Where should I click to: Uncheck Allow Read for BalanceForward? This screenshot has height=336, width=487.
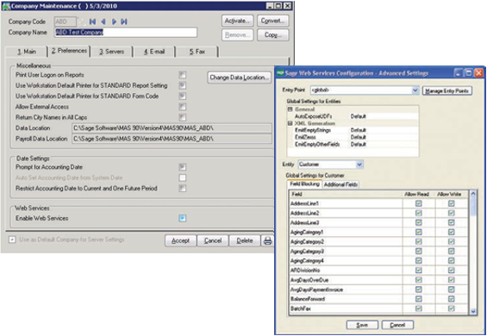(418, 299)
